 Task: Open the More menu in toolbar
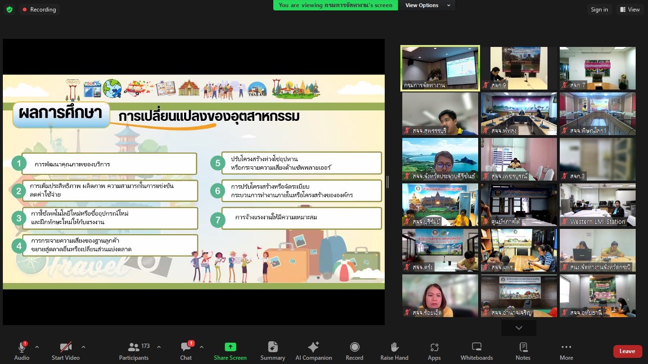pyautogui.click(x=566, y=351)
